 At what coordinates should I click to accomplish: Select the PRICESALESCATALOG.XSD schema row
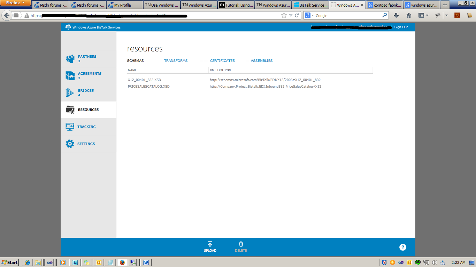(x=250, y=87)
